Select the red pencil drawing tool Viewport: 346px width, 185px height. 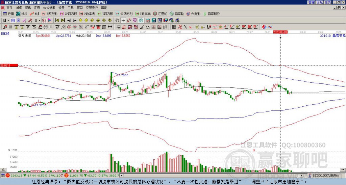point(4,27)
